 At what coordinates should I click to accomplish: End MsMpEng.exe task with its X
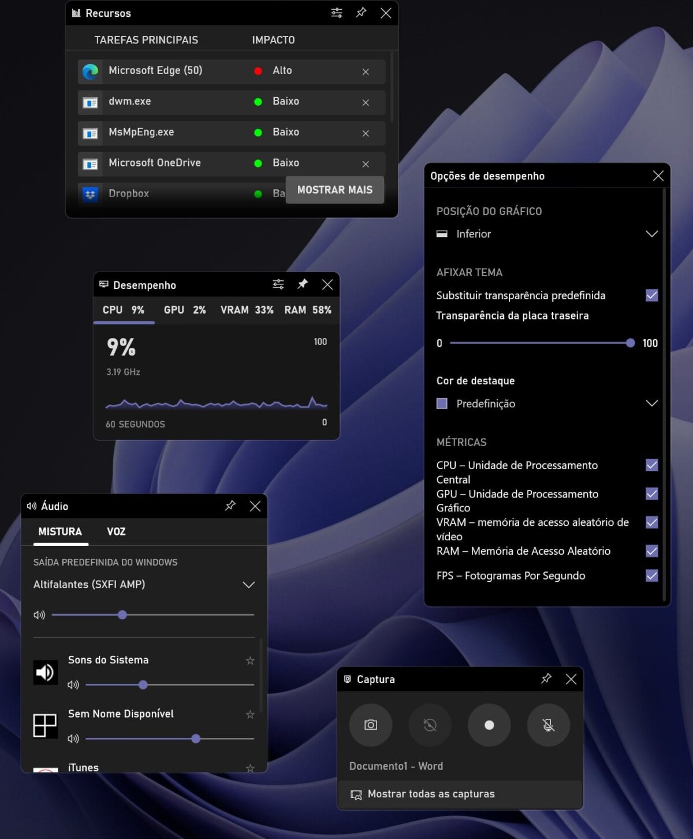click(x=366, y=133)
